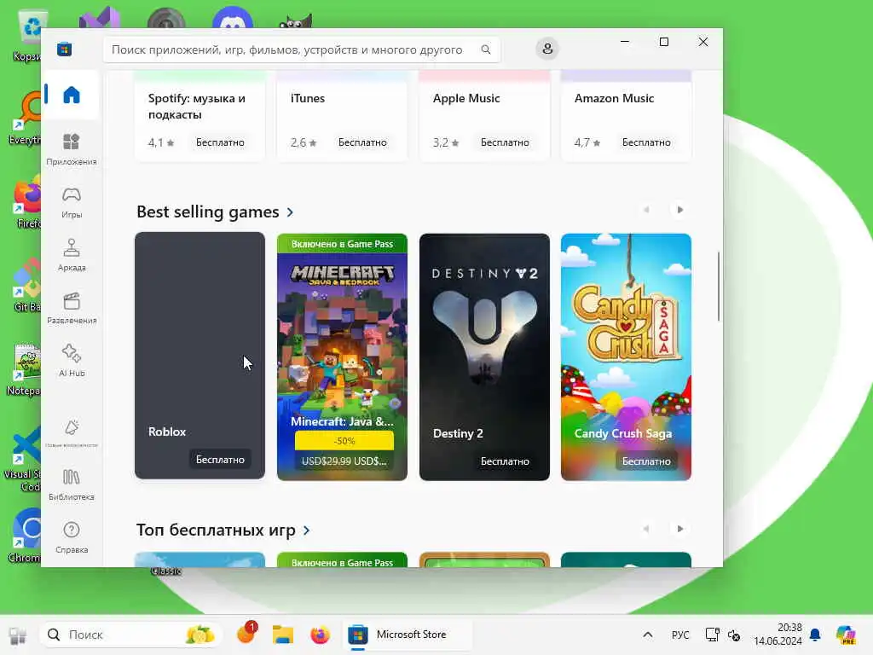Viewport: 873px width, 655px height.
Task: Open the Copilot icon in taskbar
Action: pyautogui.click(x=846, y=635)
